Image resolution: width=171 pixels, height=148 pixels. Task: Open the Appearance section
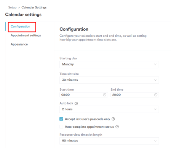point(19,44)
